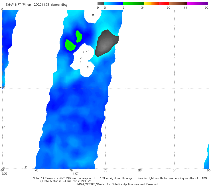Viewport: 211px width, 186px height.
Task: Click the NOAA/NESDIS credit line
Action: click(118, 184)
